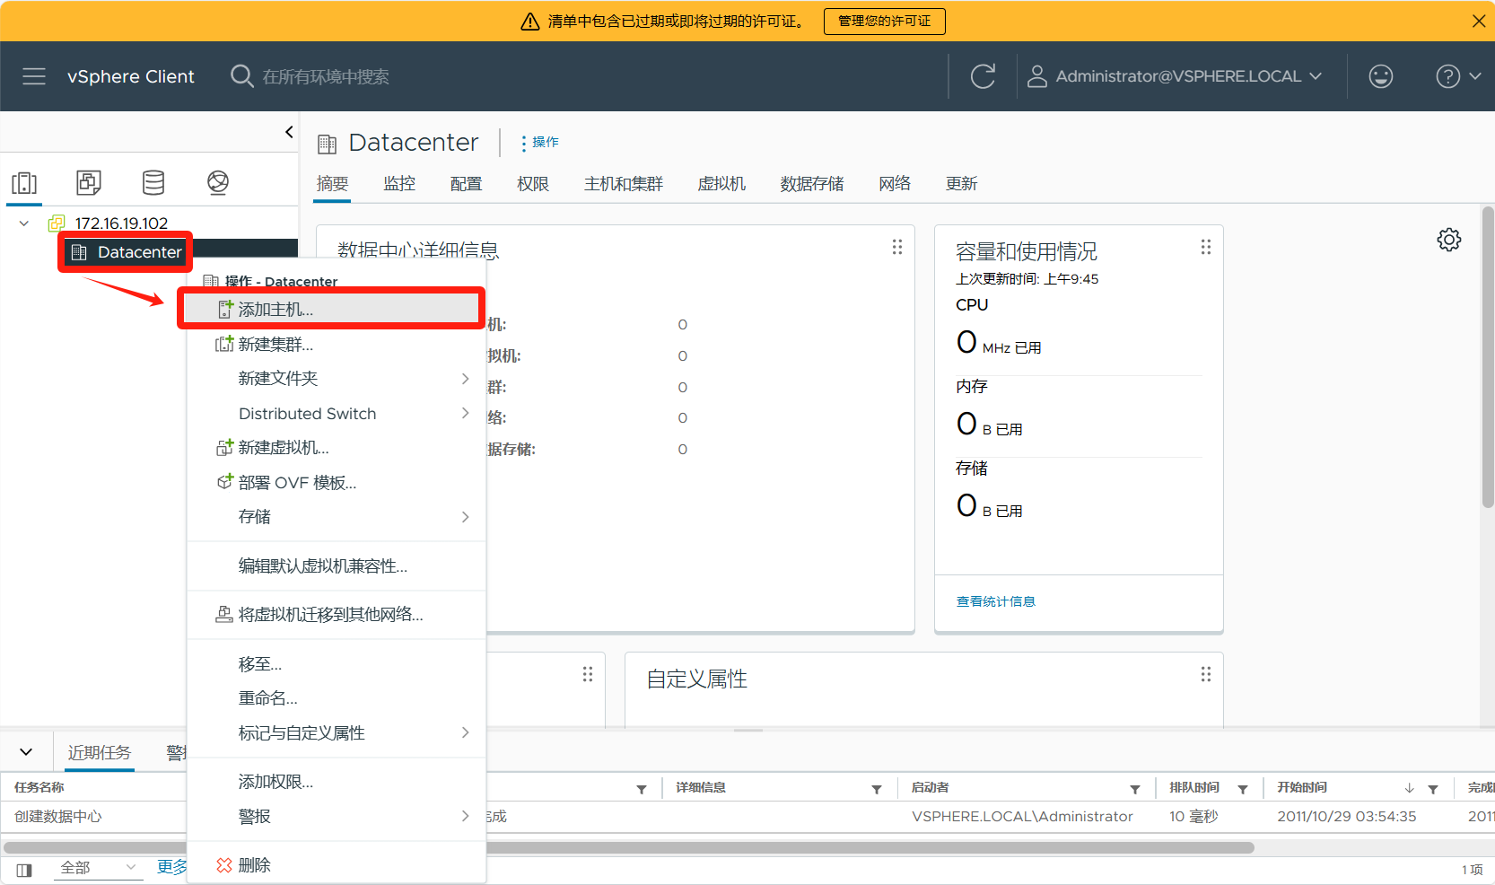
Task: Open the hamburger navigation menu
Action: coord(34,76)
